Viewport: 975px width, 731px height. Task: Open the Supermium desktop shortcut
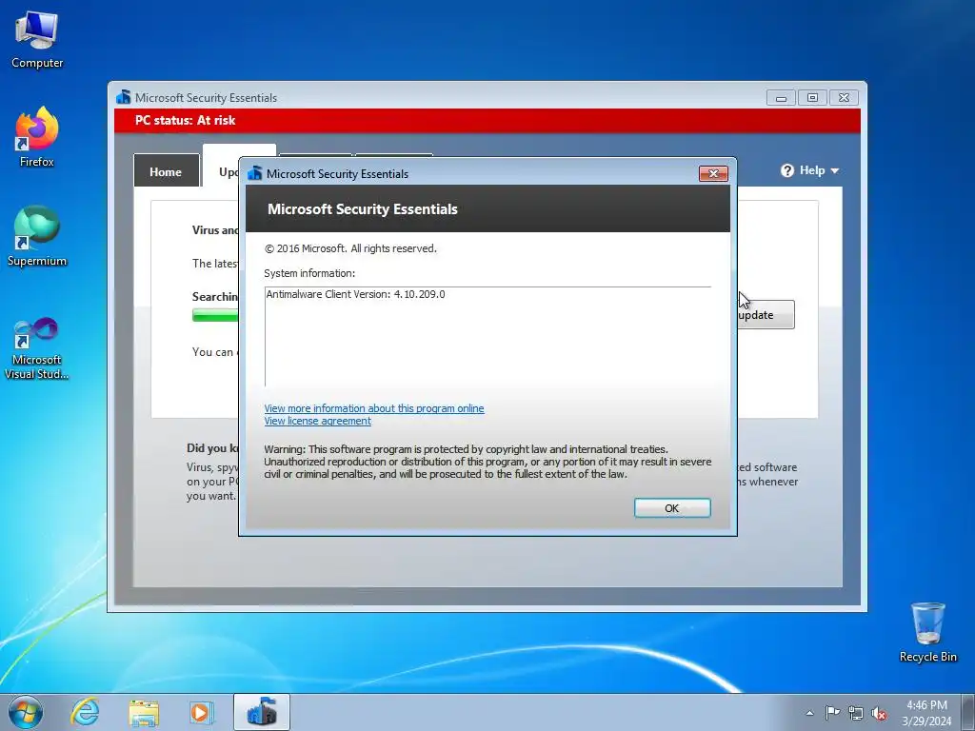tap(37, 236)
